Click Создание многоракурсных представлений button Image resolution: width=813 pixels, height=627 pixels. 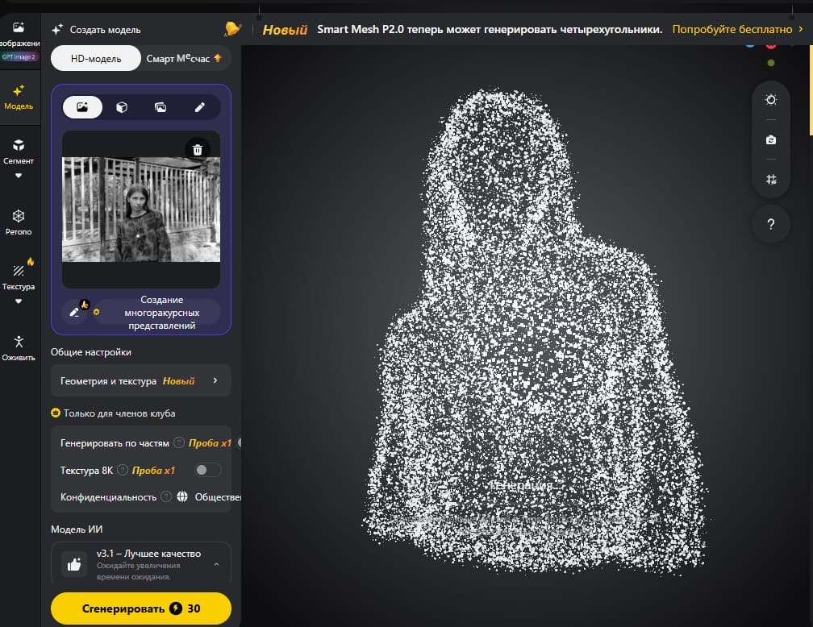(x=157, y=313)
